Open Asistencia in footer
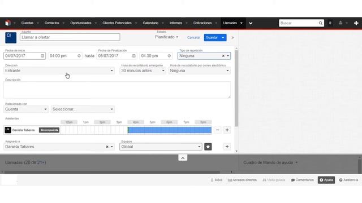Viewport: 362px width, 203px height. click(x=348, y=180)
